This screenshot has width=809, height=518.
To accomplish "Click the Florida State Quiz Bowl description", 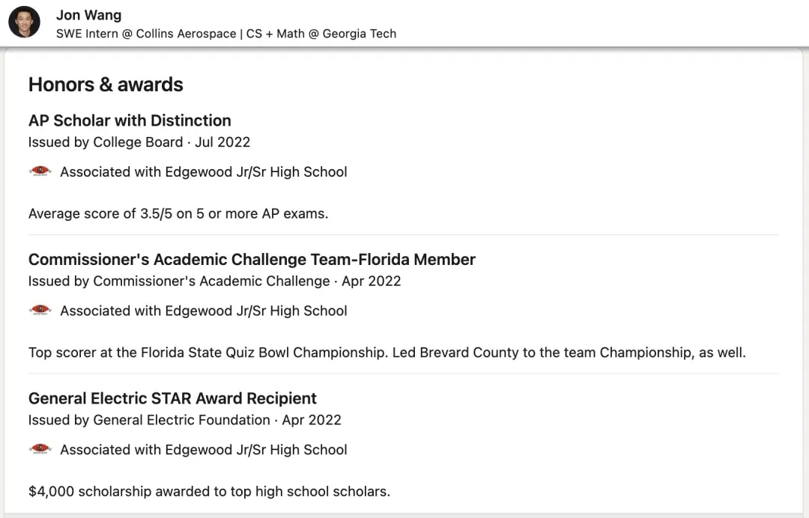I will pyautogui.click(x=387, y=353).
